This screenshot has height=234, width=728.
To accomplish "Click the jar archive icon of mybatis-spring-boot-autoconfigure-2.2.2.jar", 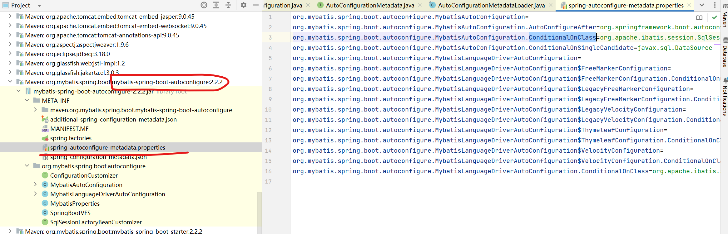I will pyautogui.click(x=28, y=91).
